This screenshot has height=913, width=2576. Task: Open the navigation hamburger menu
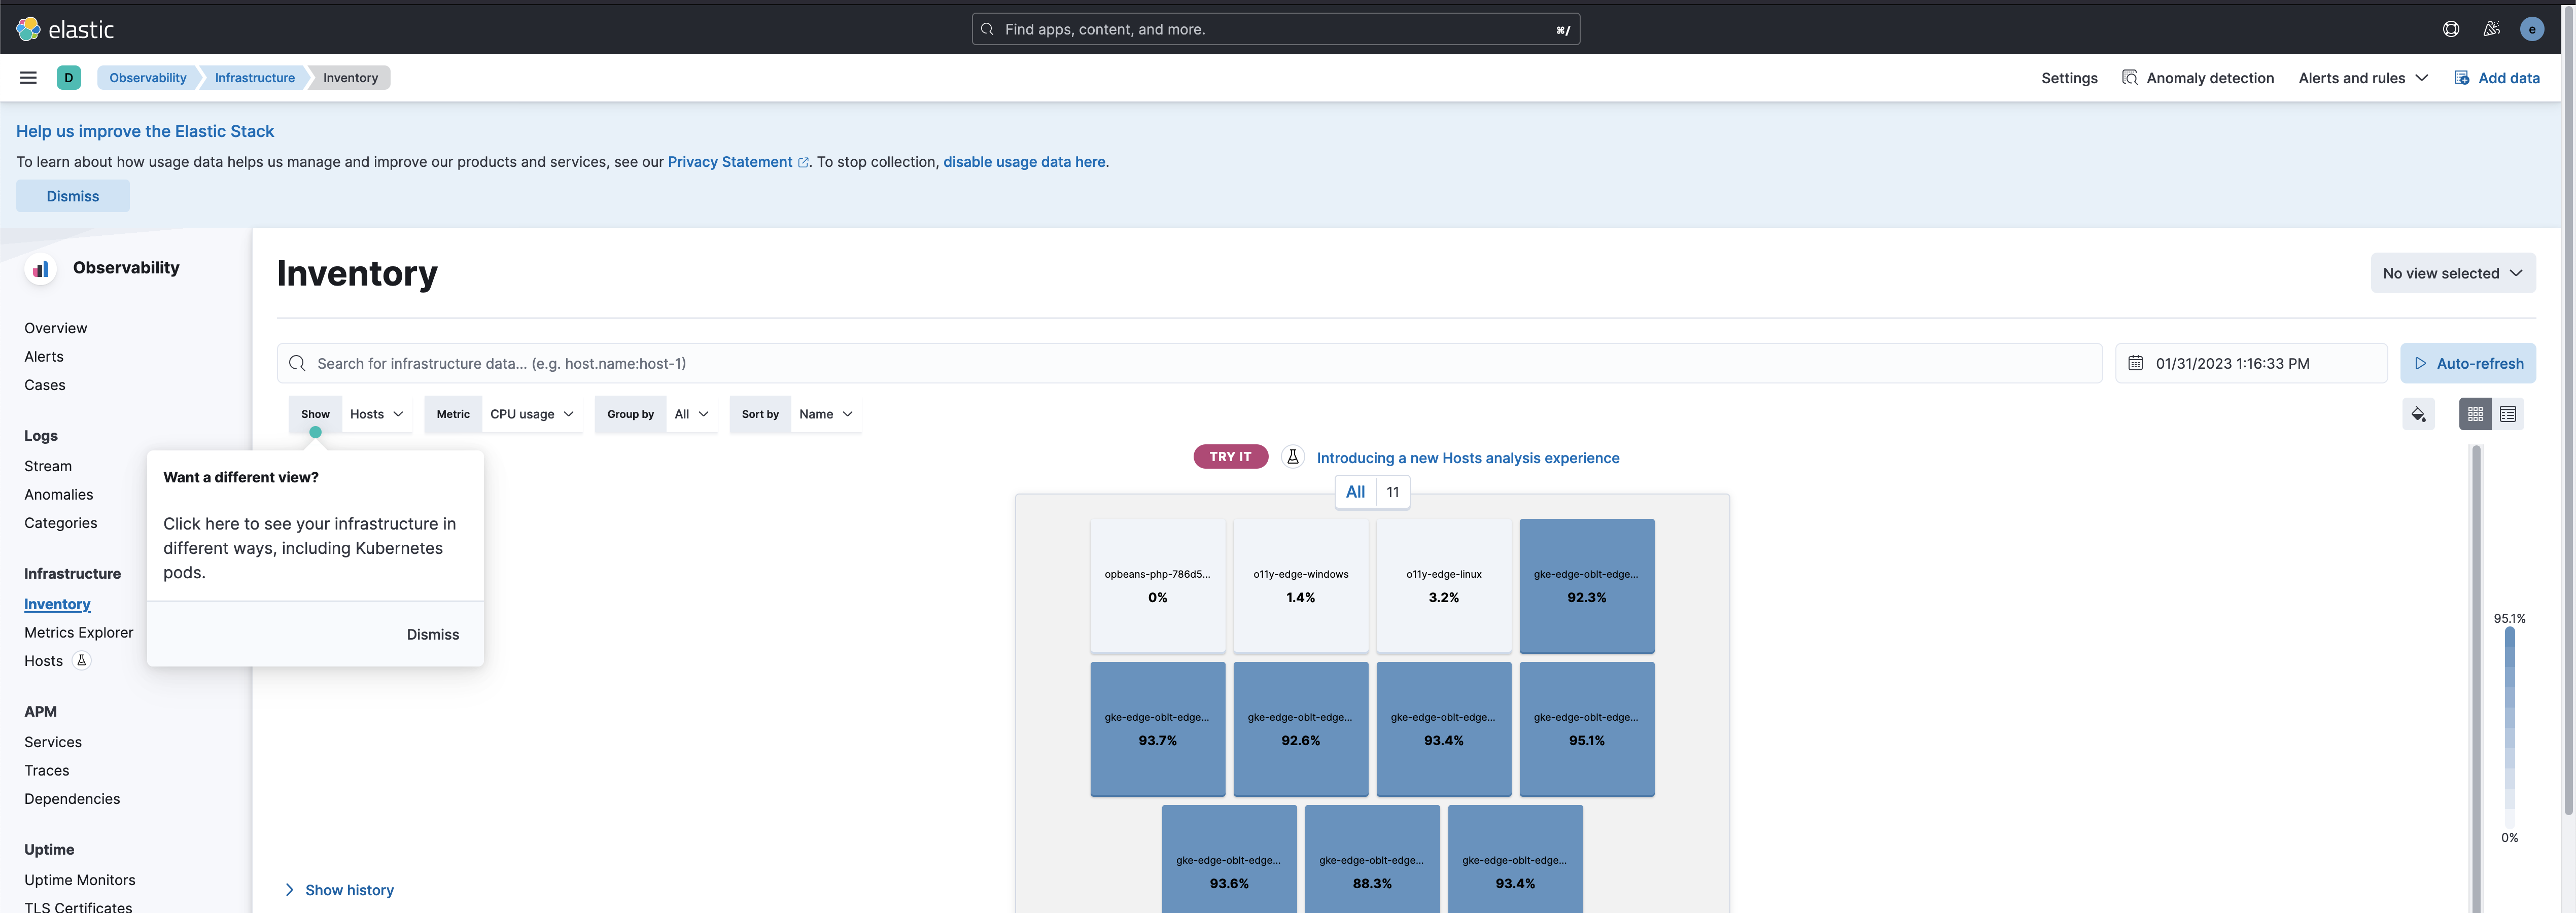click(27, 77)
